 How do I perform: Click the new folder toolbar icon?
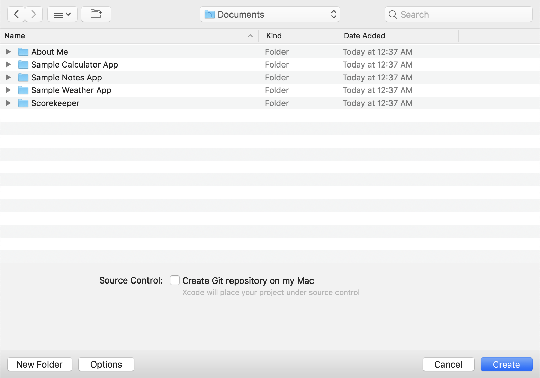[96, 14]
